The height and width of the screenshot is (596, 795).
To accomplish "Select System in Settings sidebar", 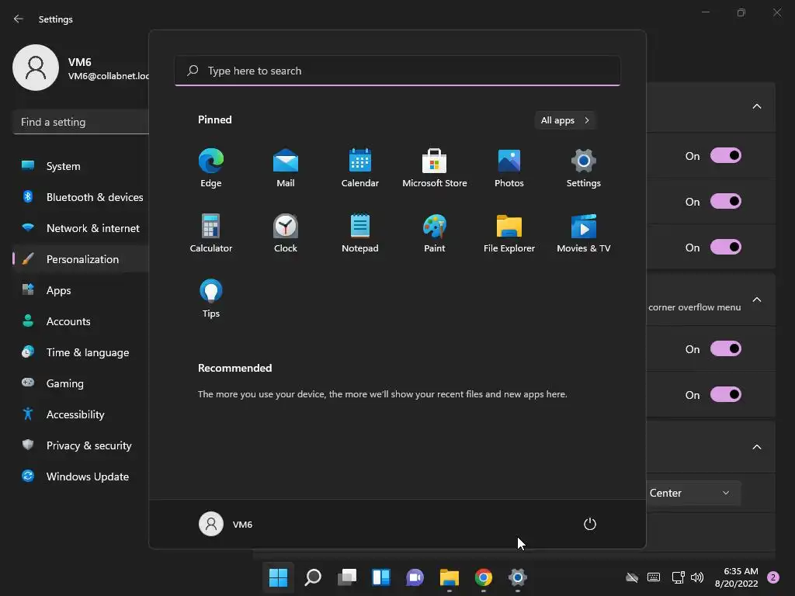I will (81, 166).
